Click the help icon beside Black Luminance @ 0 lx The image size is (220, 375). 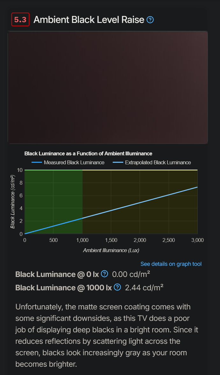pos(104,274)
